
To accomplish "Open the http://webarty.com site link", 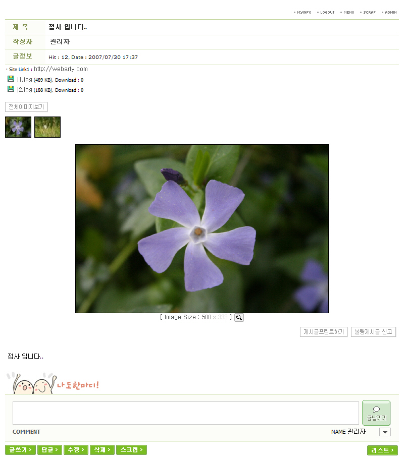I will point(61,69).
